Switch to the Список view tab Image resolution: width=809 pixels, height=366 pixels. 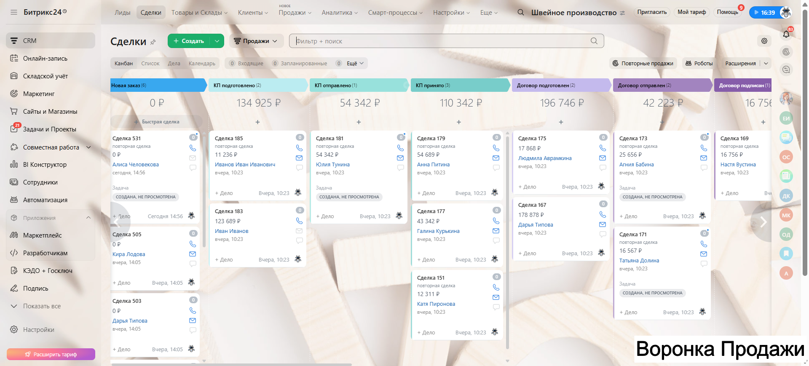click(150, 63)
